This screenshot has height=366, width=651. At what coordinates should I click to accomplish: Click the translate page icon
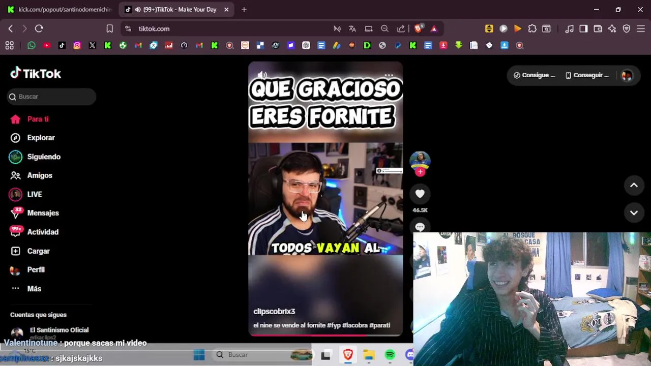tap(352, 29)
